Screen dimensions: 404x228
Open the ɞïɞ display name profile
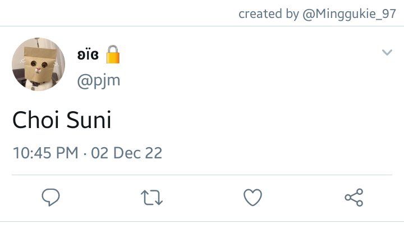coord(88,54)
